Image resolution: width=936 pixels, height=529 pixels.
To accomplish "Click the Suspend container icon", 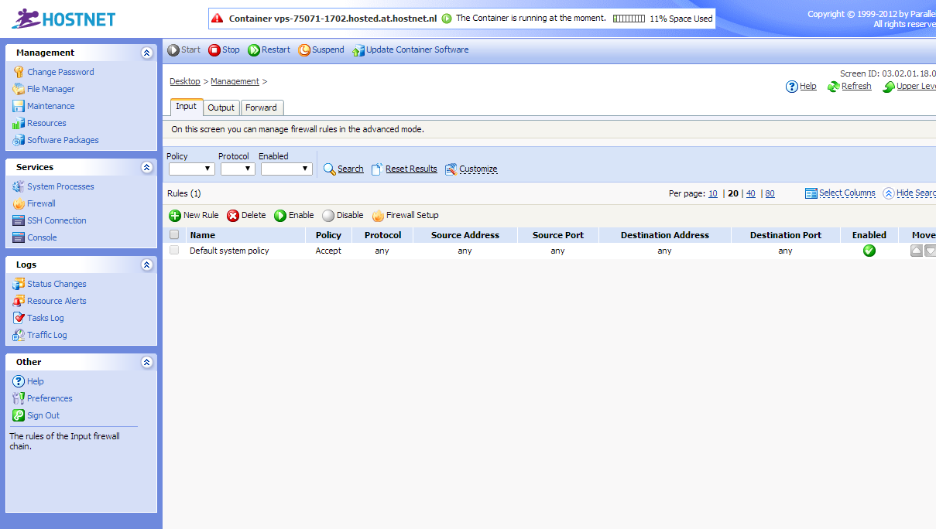I will (x=304, y=50).
